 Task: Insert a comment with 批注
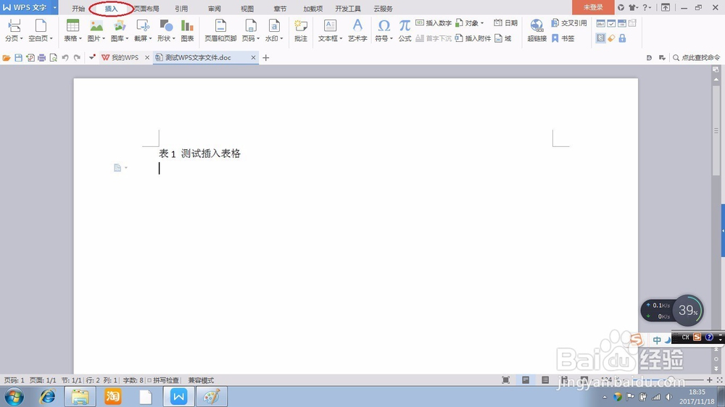coord(301,30)
